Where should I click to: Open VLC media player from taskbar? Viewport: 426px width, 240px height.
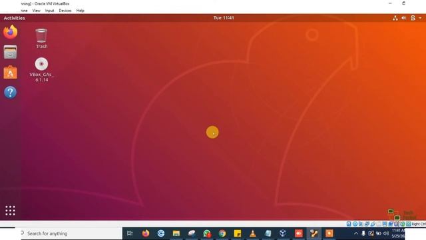click(253, 233)
